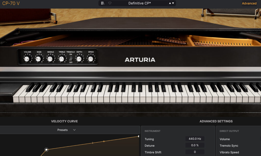
Task: Click the Arturia logo on the piano
Action: coord(140,60)
